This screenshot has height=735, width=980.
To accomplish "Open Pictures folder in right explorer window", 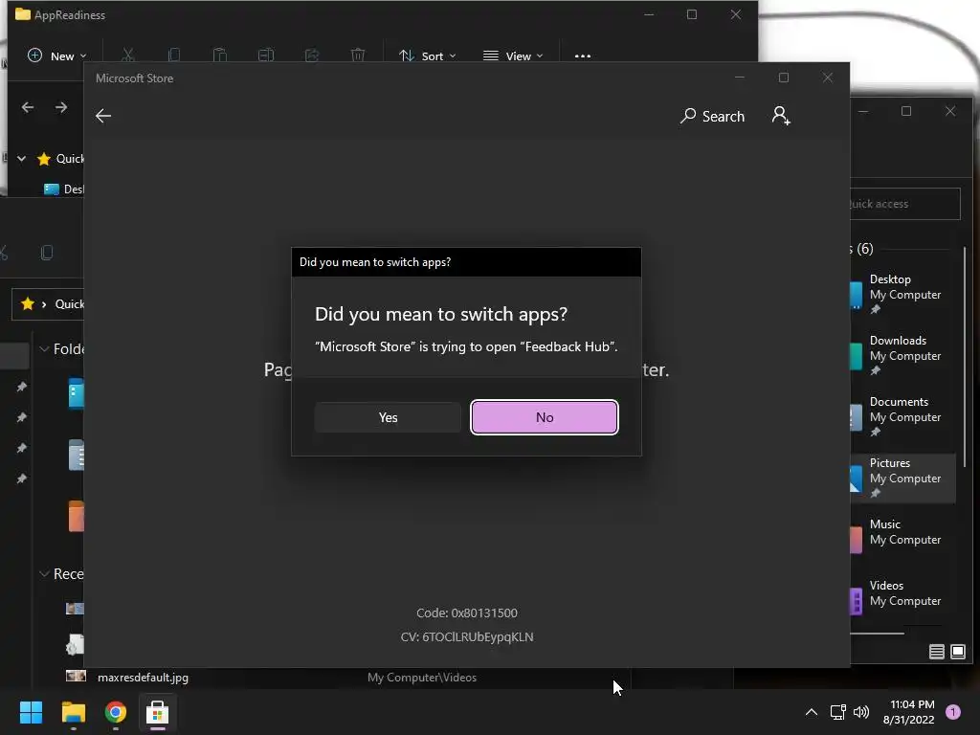I will (x=902, y=478).
